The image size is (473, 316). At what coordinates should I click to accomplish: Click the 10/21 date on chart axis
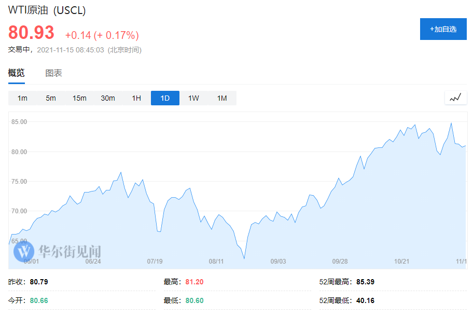[x=401, y=262]
